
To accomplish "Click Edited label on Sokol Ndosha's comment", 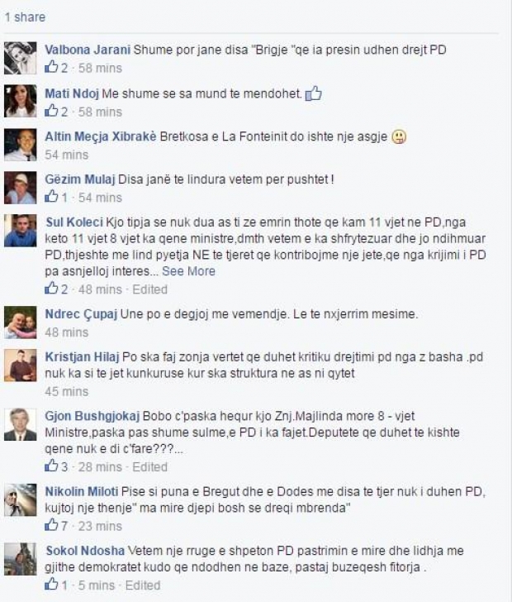I will coord(143,585).
